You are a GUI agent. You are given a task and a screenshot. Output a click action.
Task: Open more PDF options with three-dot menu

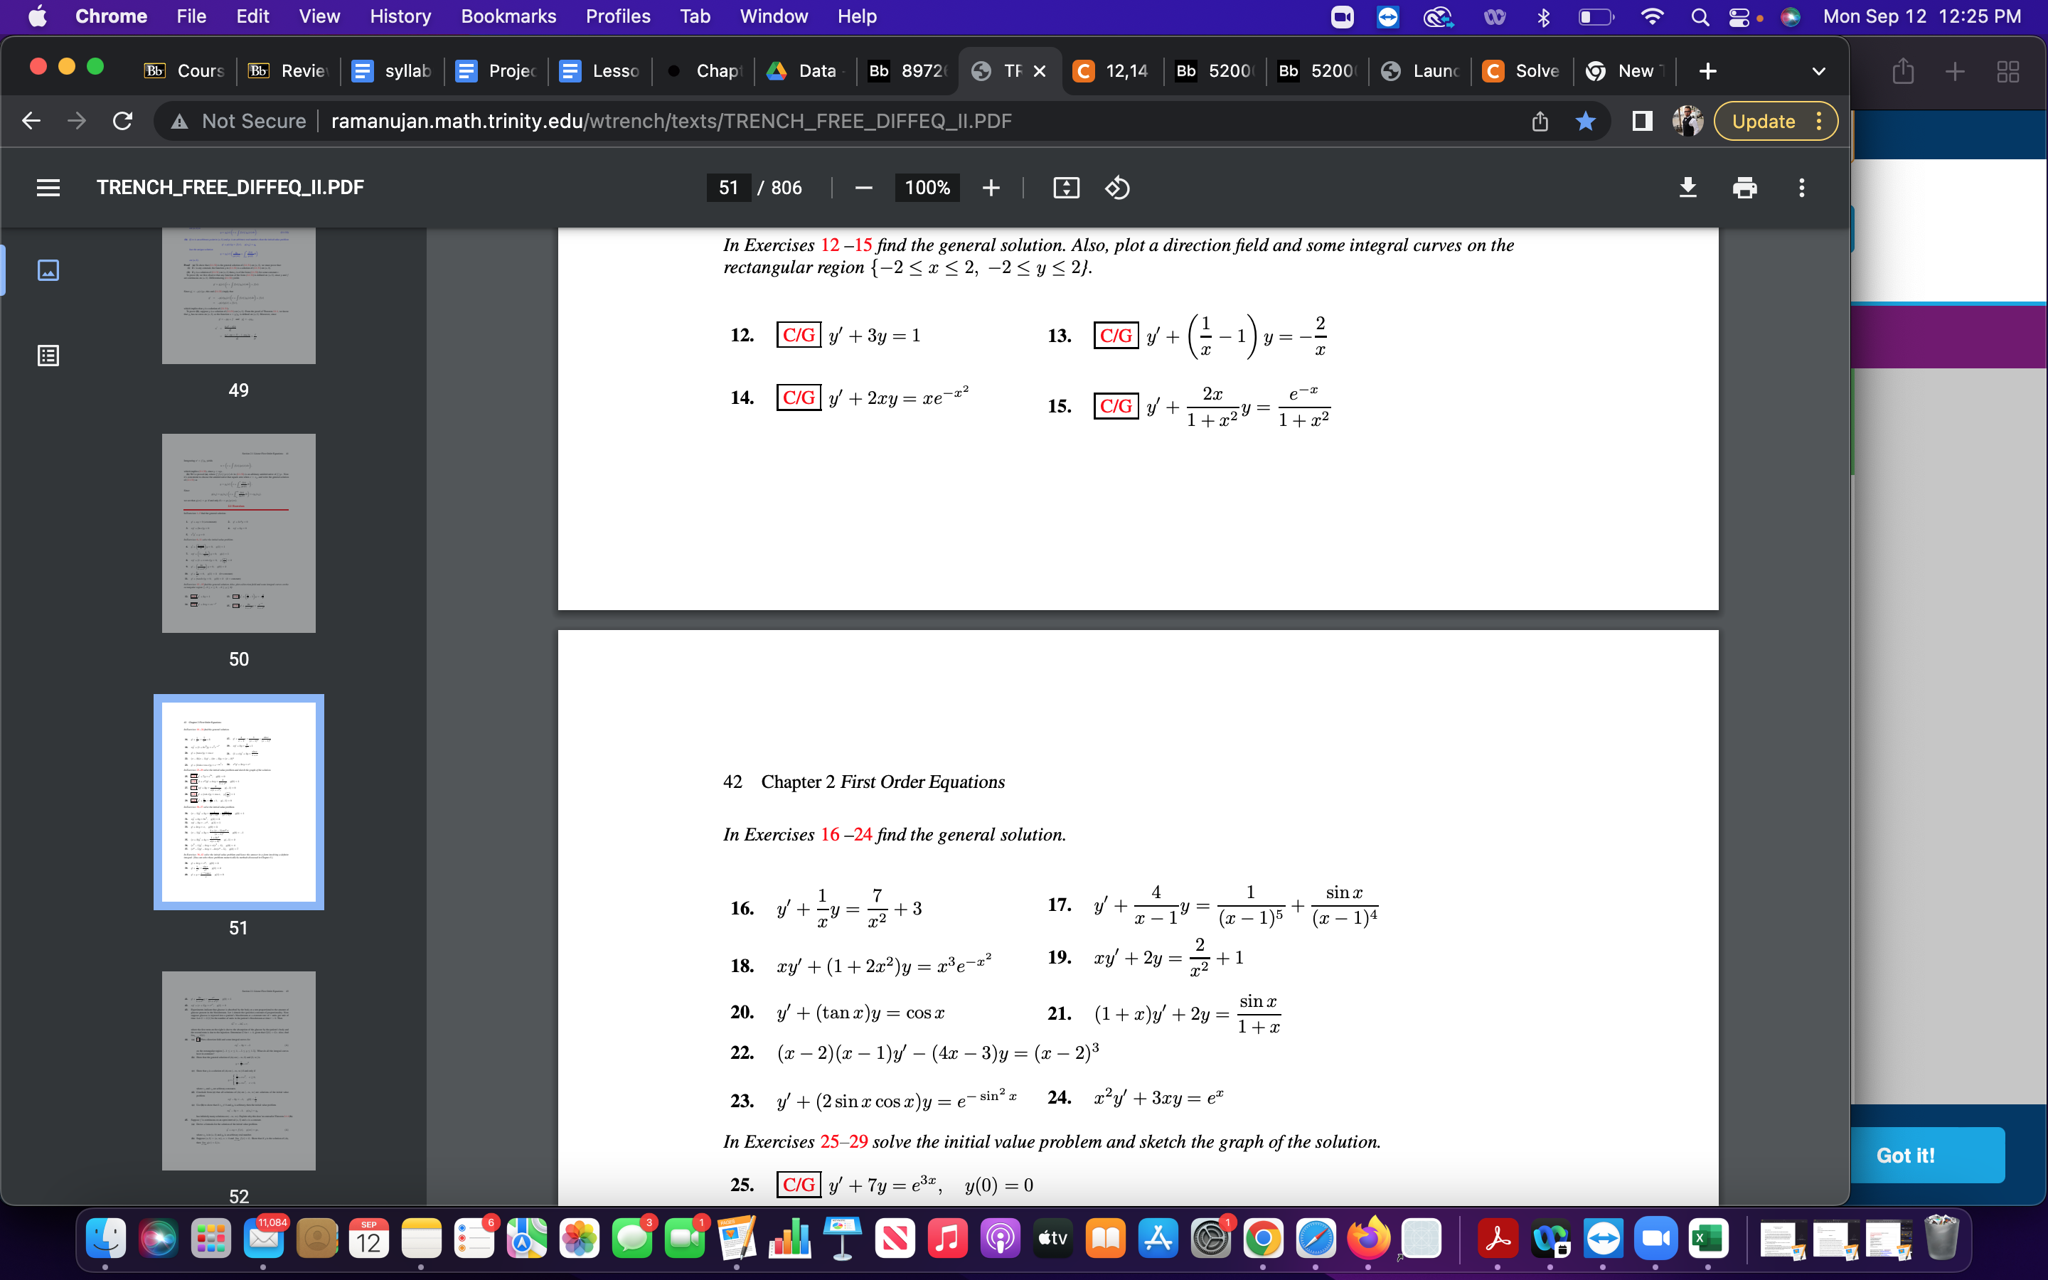point(1802,187)
